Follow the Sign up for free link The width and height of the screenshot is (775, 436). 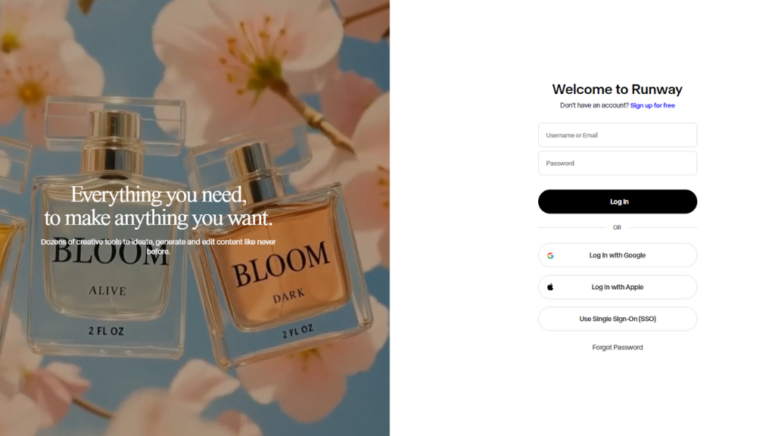click(652, 105)
